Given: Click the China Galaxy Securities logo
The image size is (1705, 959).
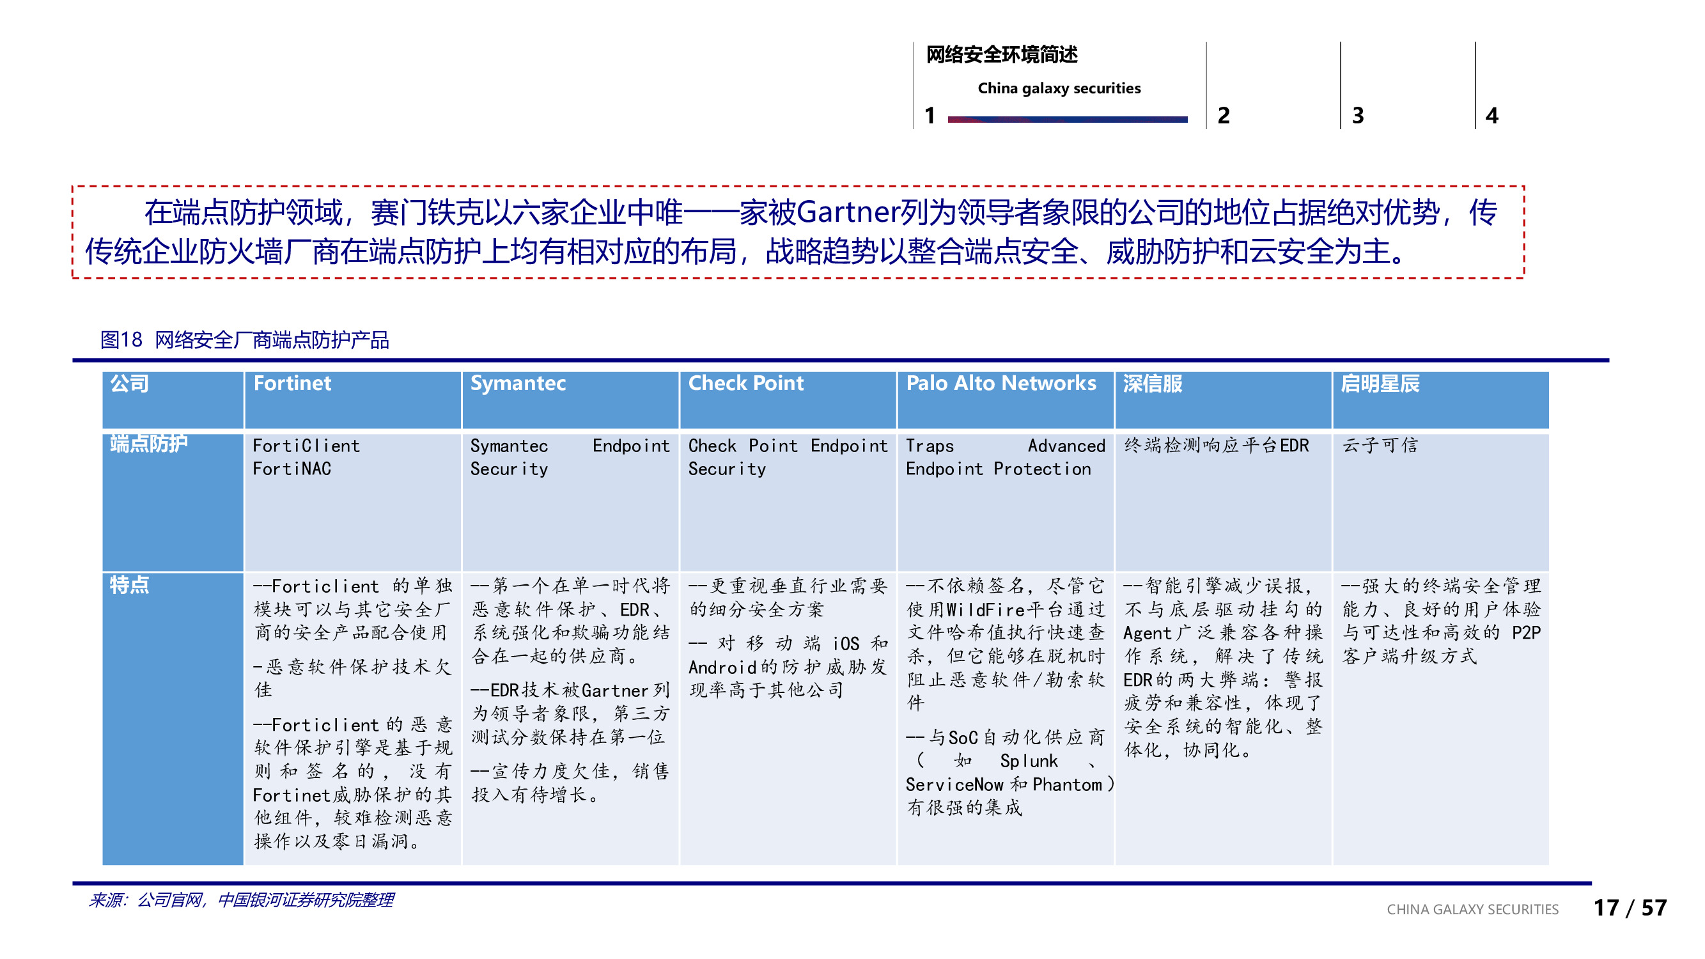Looking at the screenshot, I should (x=1057, y=88).
